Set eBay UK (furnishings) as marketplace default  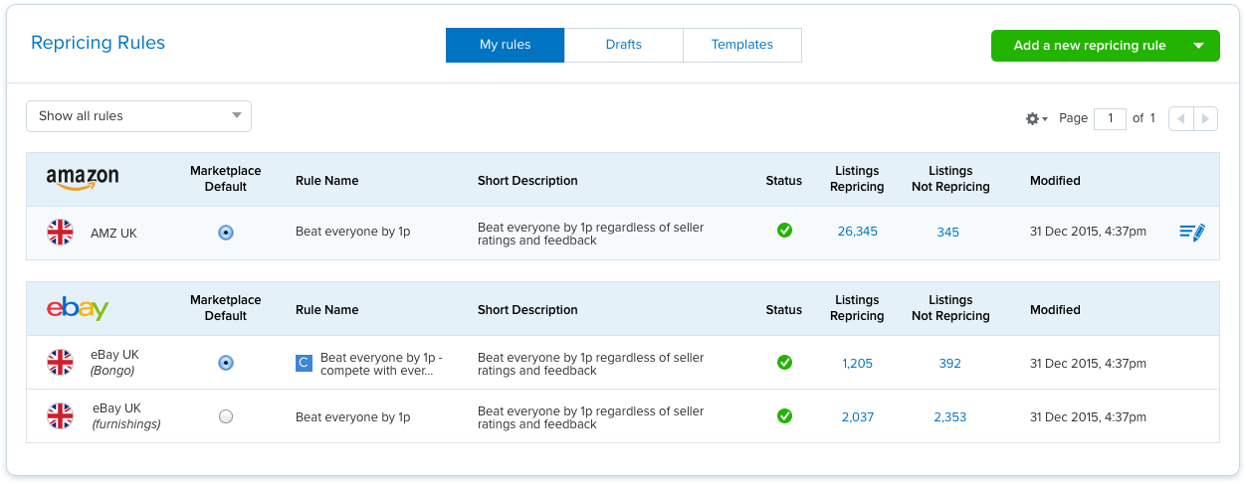(226, 416)
